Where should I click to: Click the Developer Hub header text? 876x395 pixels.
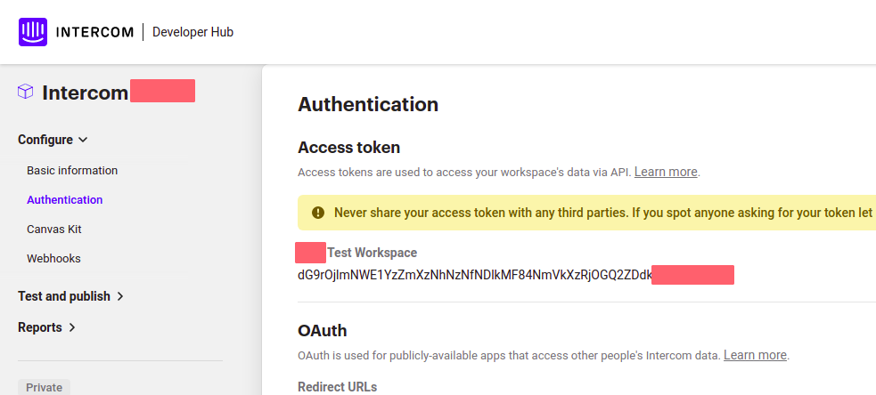pos(192,32)
